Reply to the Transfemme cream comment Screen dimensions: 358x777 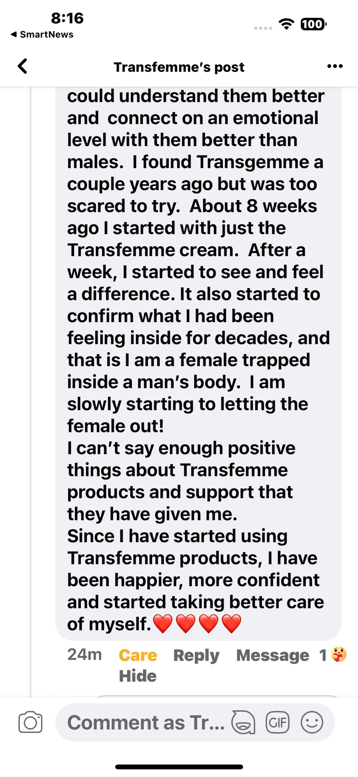(196, 655)
